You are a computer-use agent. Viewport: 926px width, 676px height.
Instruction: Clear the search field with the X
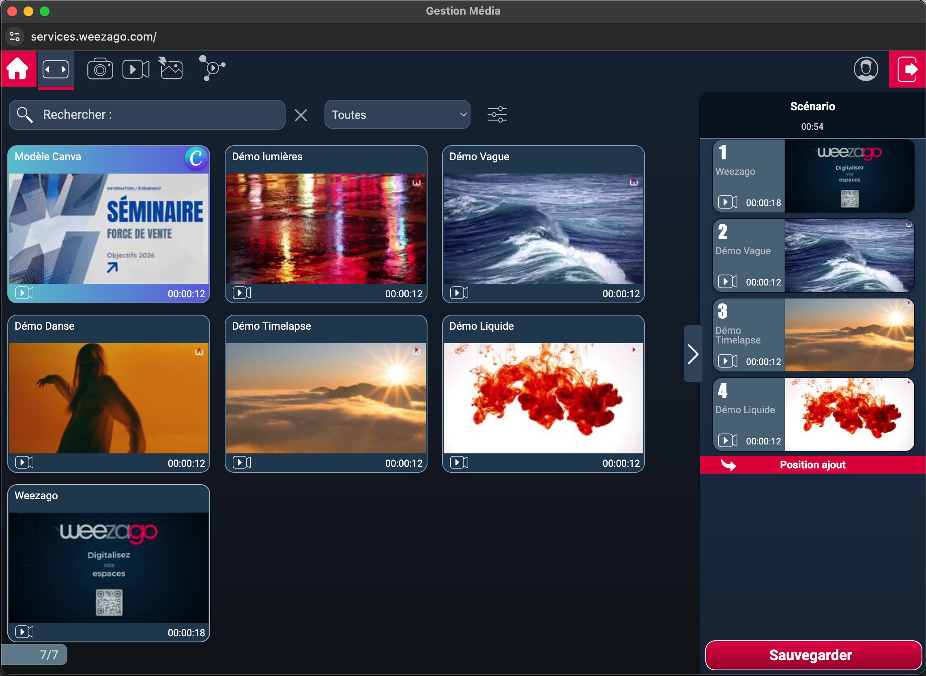coord(301,115)
